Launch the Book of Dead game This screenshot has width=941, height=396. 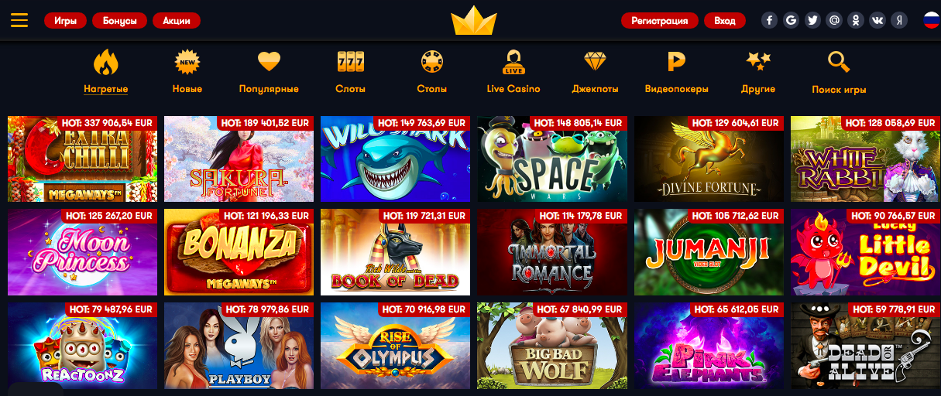click(395, 252)
